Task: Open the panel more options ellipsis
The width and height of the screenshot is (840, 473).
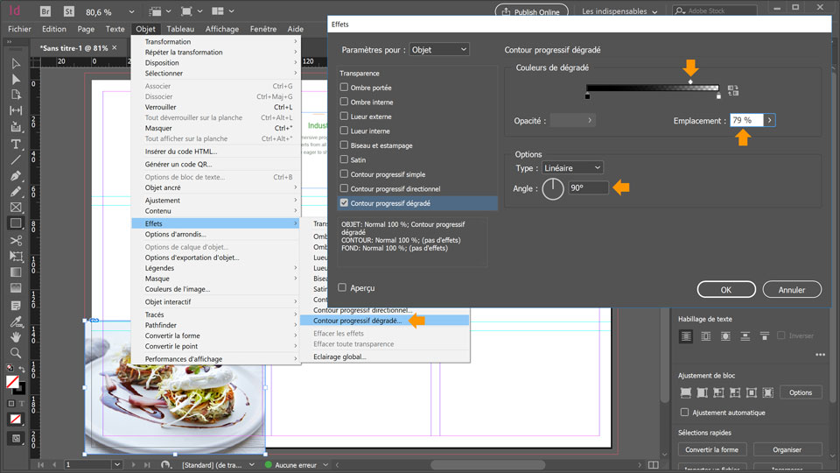Action: 820,355
